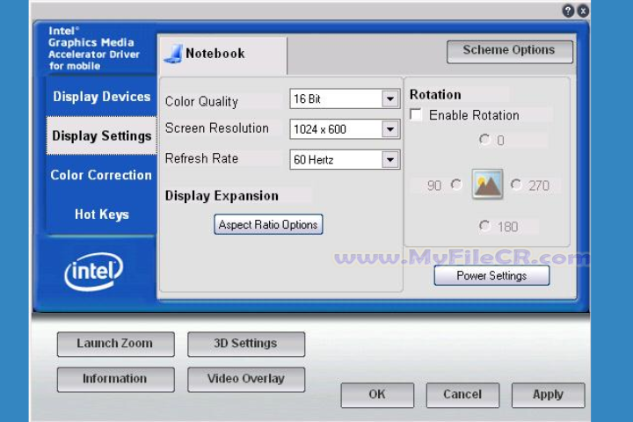This screenshot has height=422, width=633.
Task: Click the Refresh Rate label
Action: click(201, 158)
